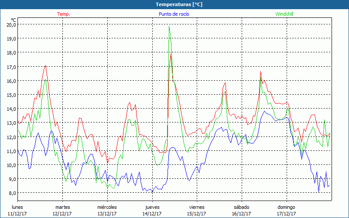Select the domingo 17/12/17 date label
Viewport: 349px width, 218px height.
(x=286, y=210)
